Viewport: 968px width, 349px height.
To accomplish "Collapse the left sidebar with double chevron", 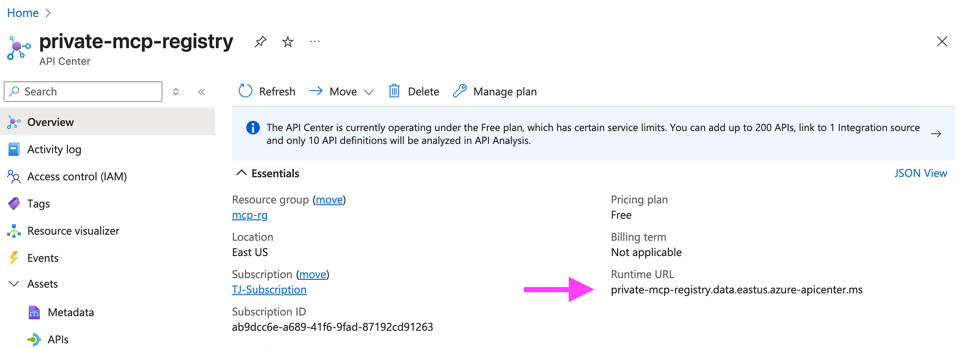I will pyautogui.click(x=201, y=91).
